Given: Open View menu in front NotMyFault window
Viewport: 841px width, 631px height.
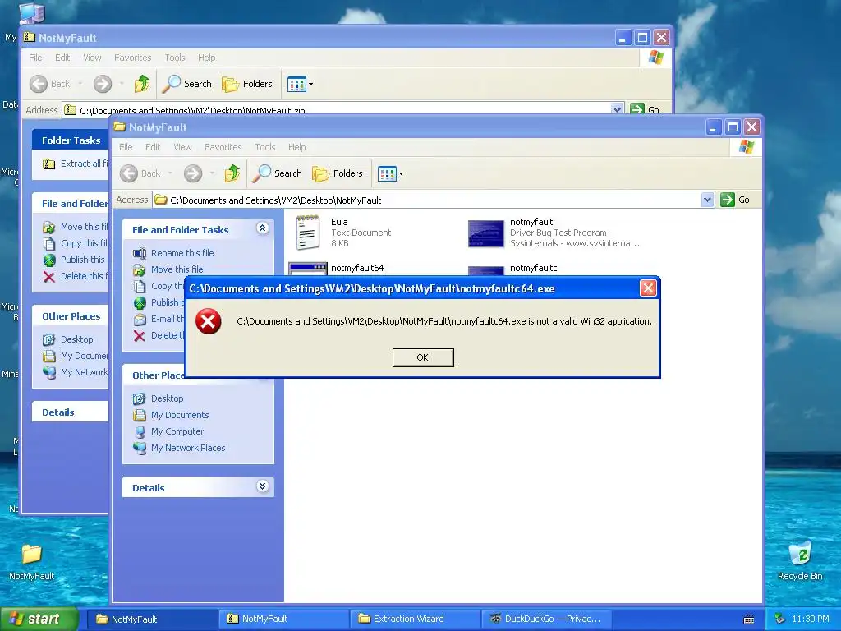Looking at the screenshot, I should pos(182,147).
